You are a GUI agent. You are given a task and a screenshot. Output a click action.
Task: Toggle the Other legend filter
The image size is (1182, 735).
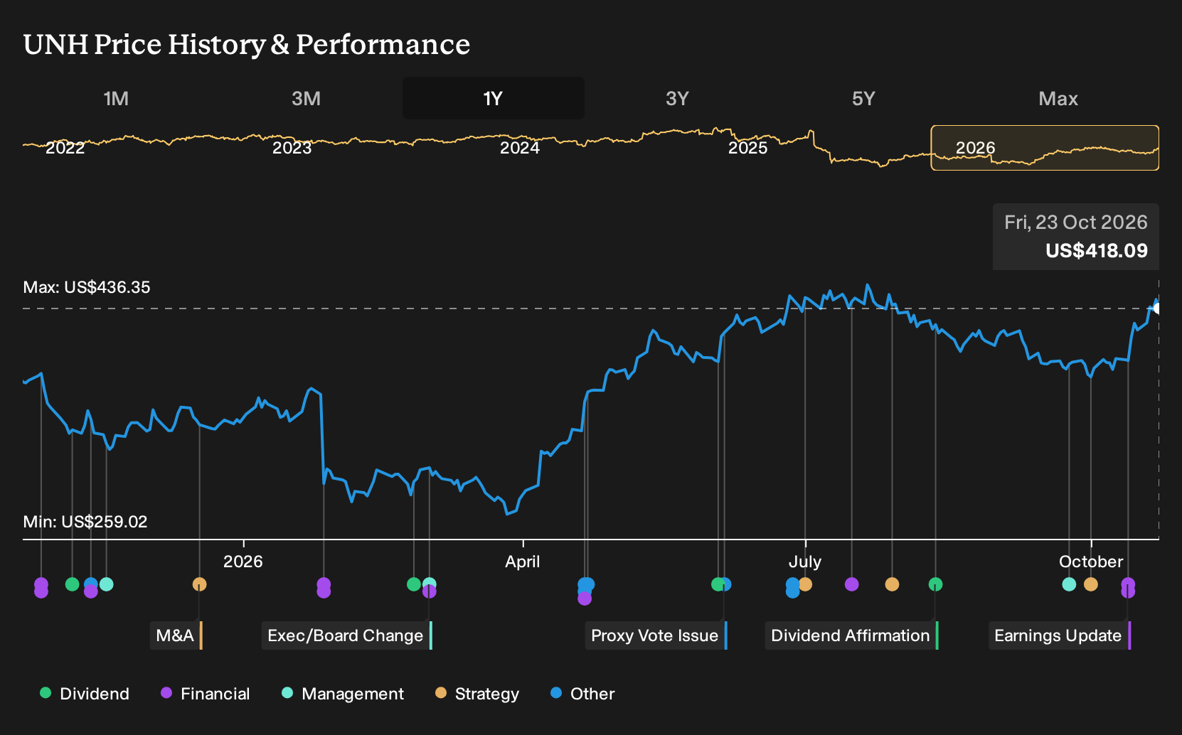coord(582,694)
